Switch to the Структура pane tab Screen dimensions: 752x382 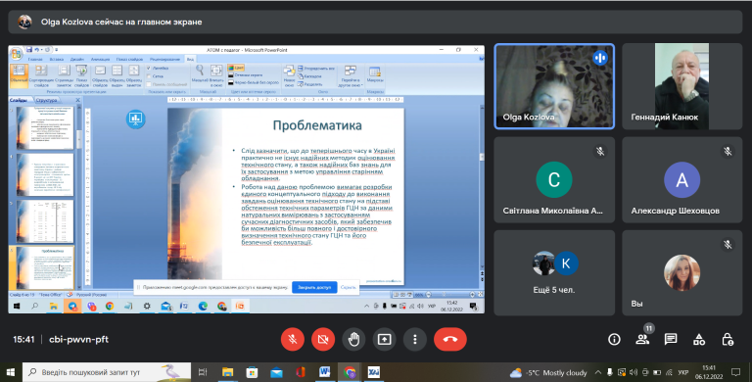(47, 100)
